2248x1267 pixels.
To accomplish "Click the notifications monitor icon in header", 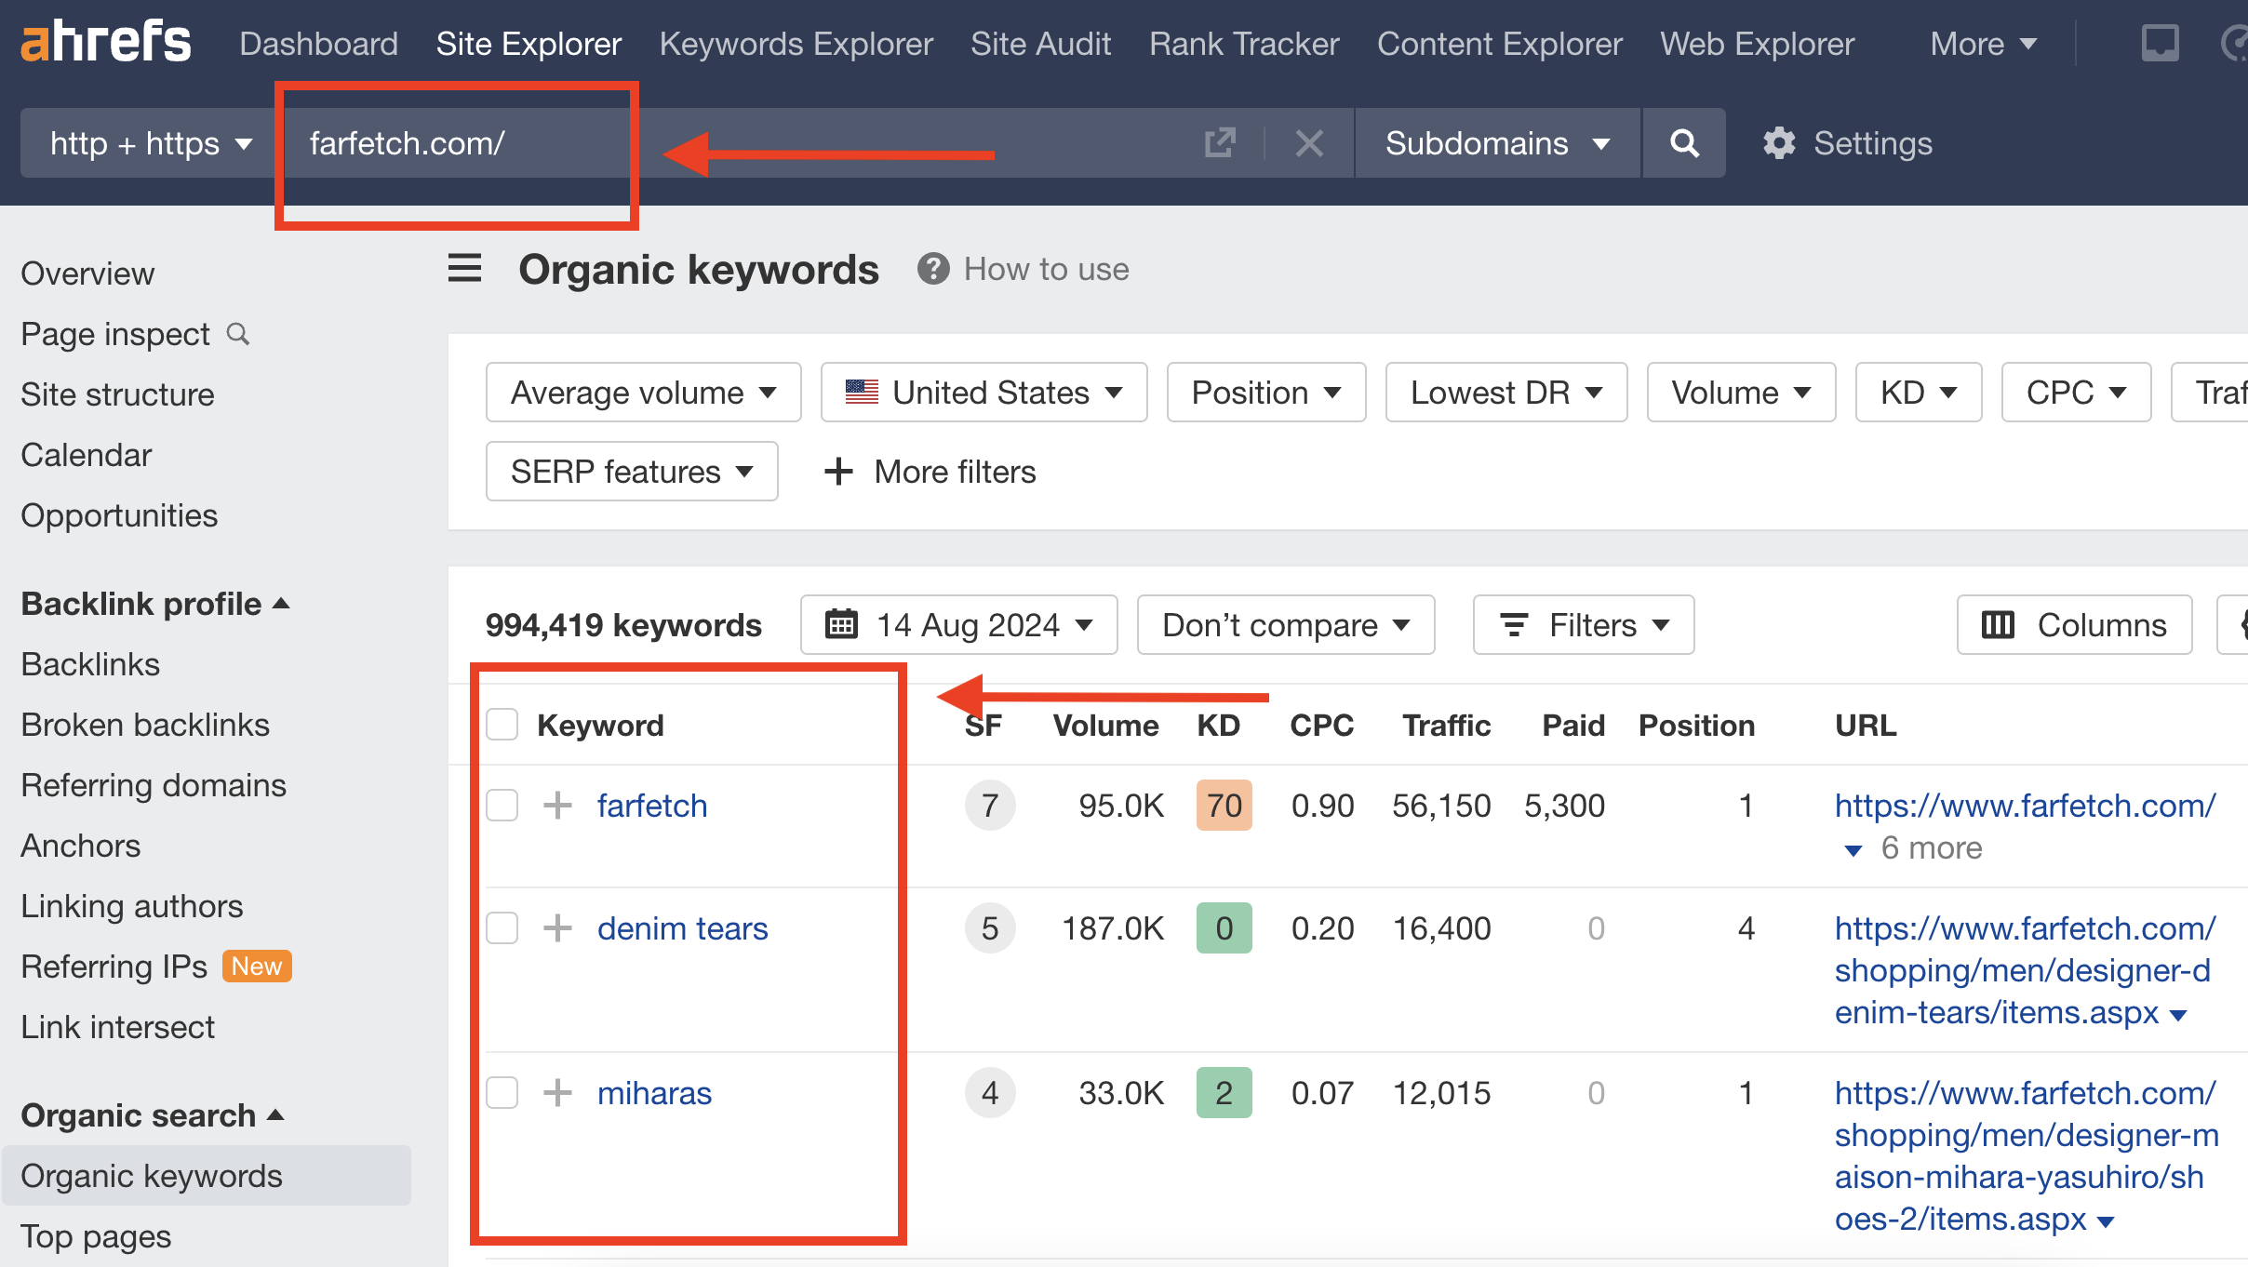I will pyautogui.click(x=2160, y=44).
